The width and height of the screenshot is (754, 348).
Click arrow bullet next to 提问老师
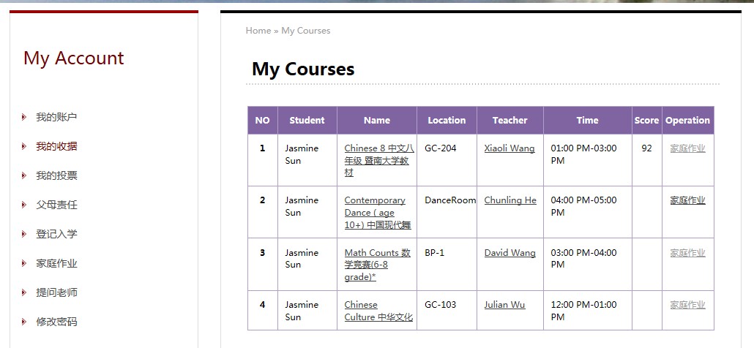click(x=24, y=292)
